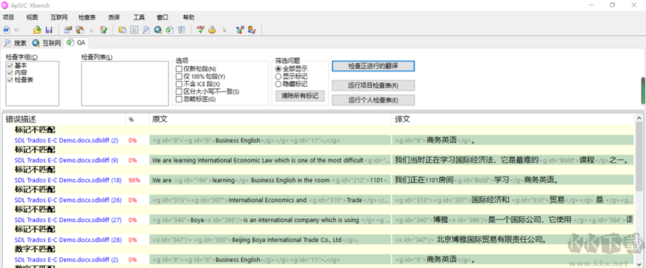Open the 互联网 menu in the menu bar
This screenshot has width=646, height=268.
59,18
